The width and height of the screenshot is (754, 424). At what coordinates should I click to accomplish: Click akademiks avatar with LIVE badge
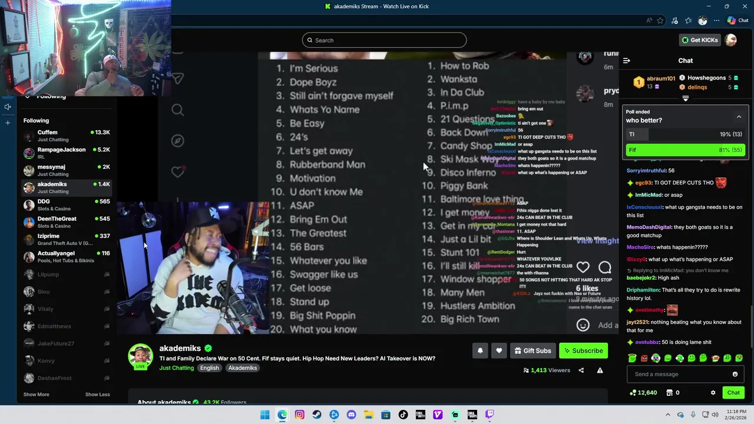click(141, 357)
